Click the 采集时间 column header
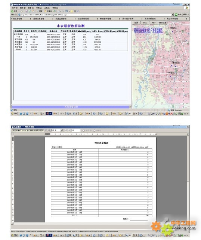The image size is (201, 240). pos(53,31)
